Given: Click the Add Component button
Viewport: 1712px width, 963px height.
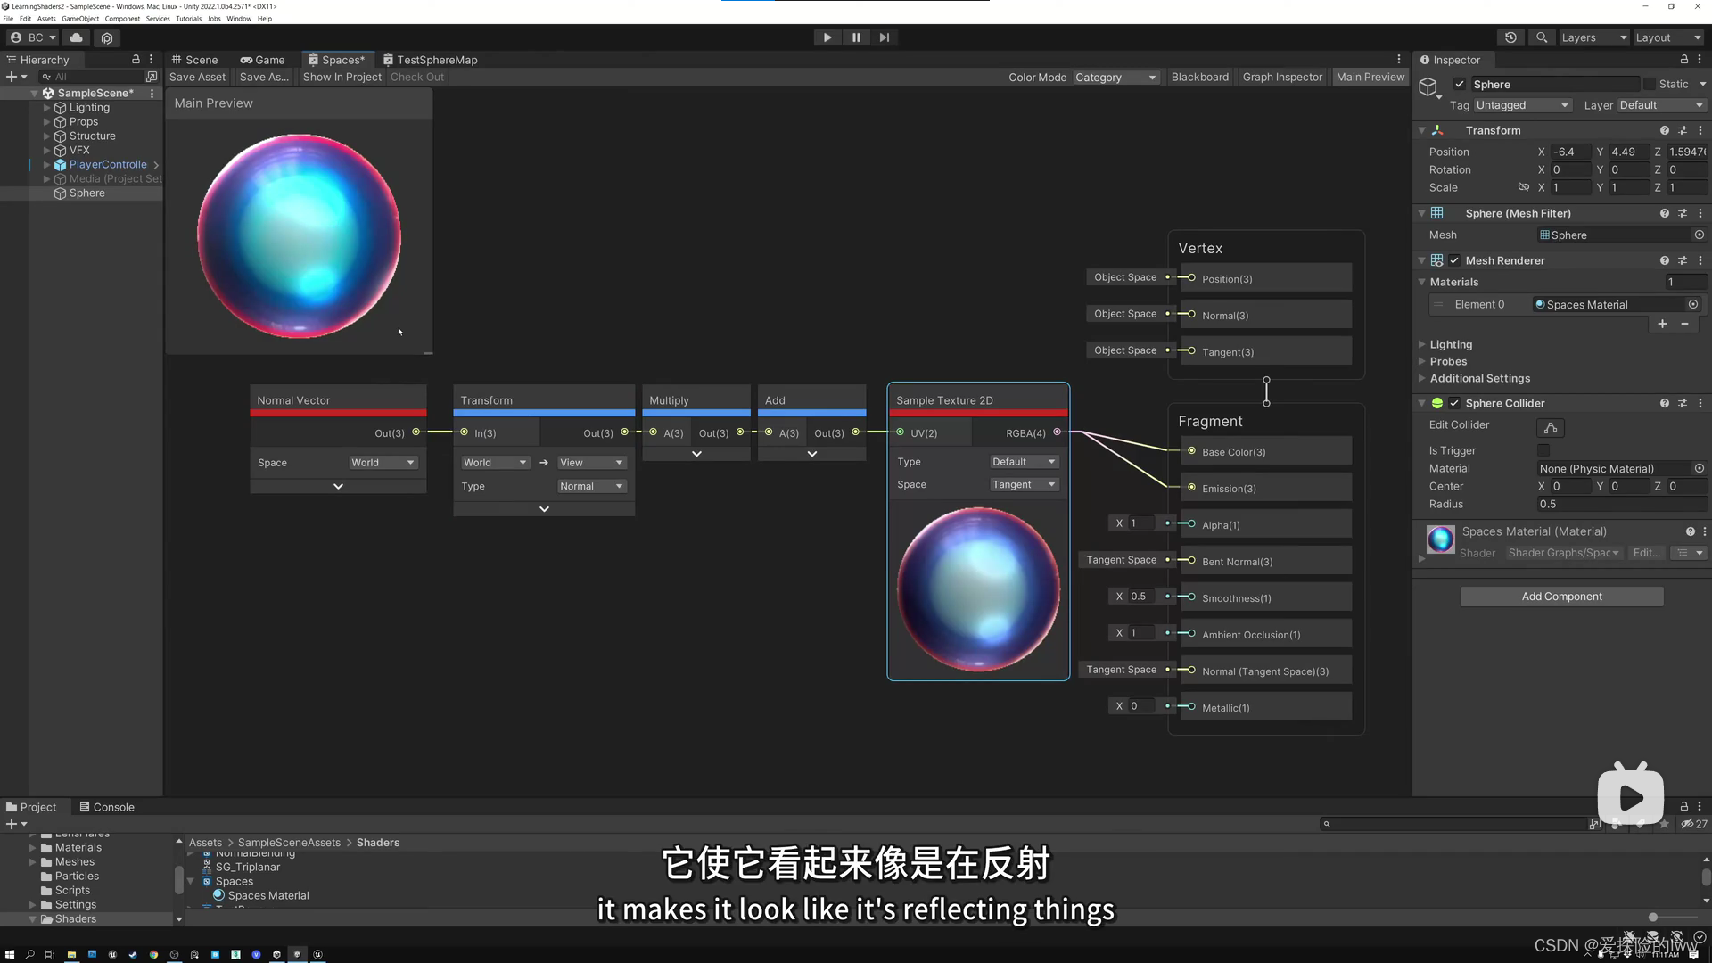Looking at the screenshot, I should pyautogui.click(x=1561, y=597).
